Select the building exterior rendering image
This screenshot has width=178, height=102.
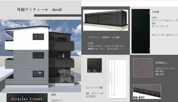click(x=41, y=56)
